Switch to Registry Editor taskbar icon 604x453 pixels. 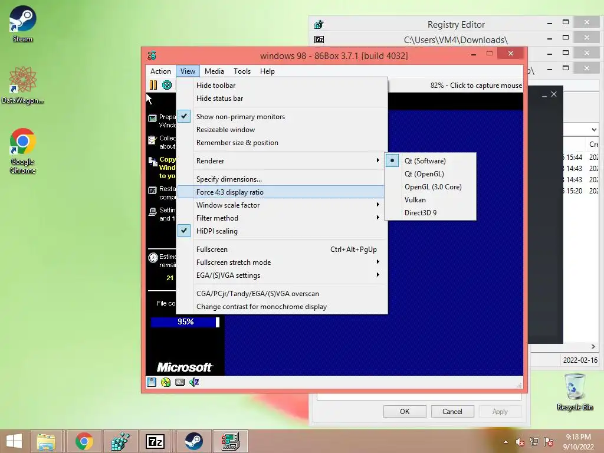coord(120,441)
